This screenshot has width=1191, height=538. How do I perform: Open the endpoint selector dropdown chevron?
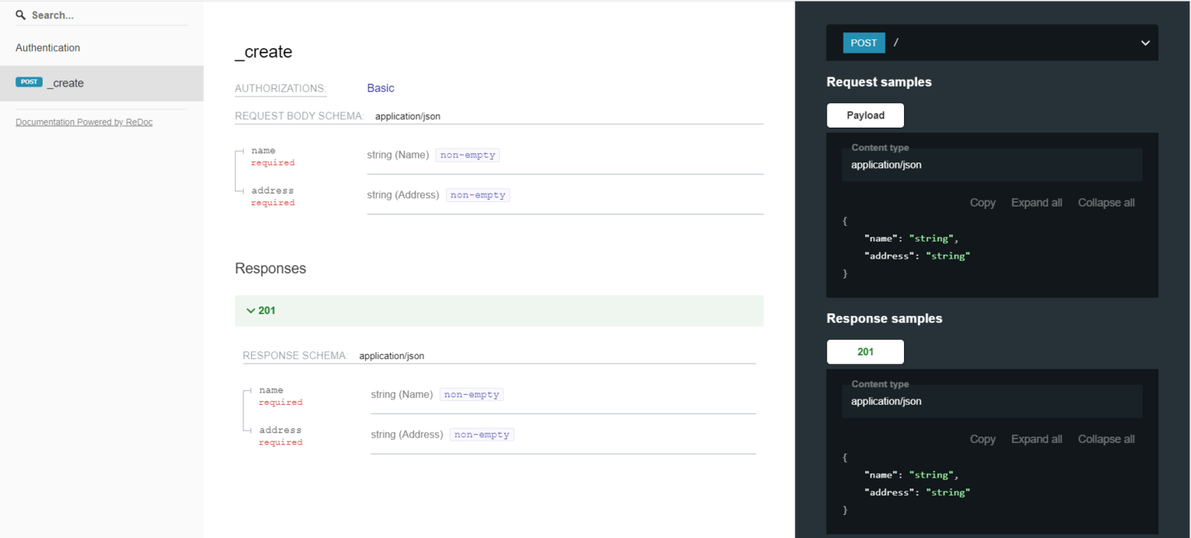click(x=1145, y=43)
